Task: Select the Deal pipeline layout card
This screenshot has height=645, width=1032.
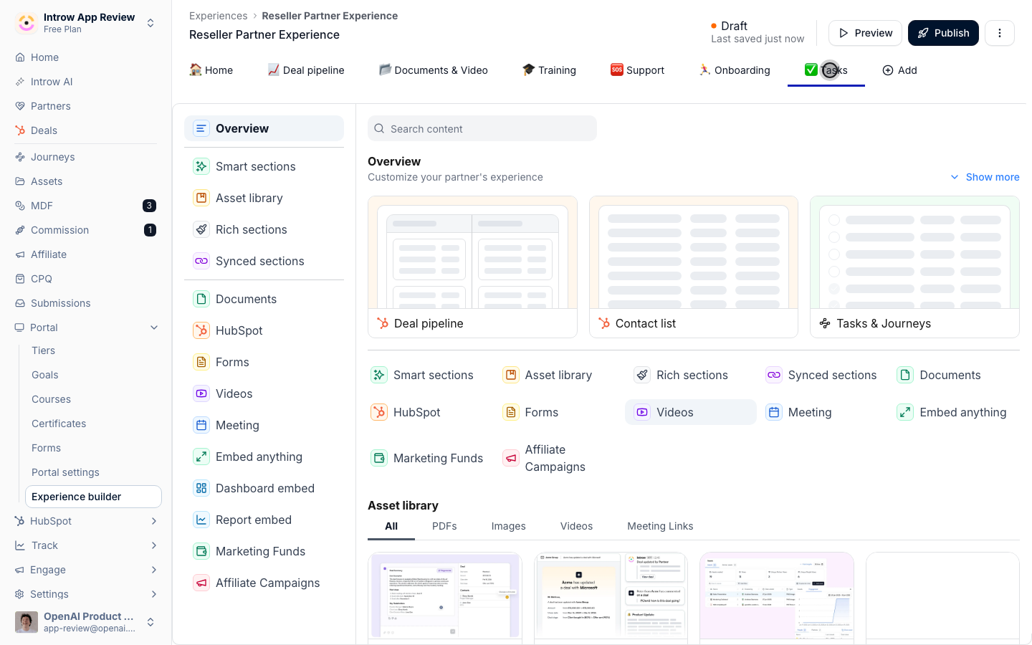Action: [472, 267]
